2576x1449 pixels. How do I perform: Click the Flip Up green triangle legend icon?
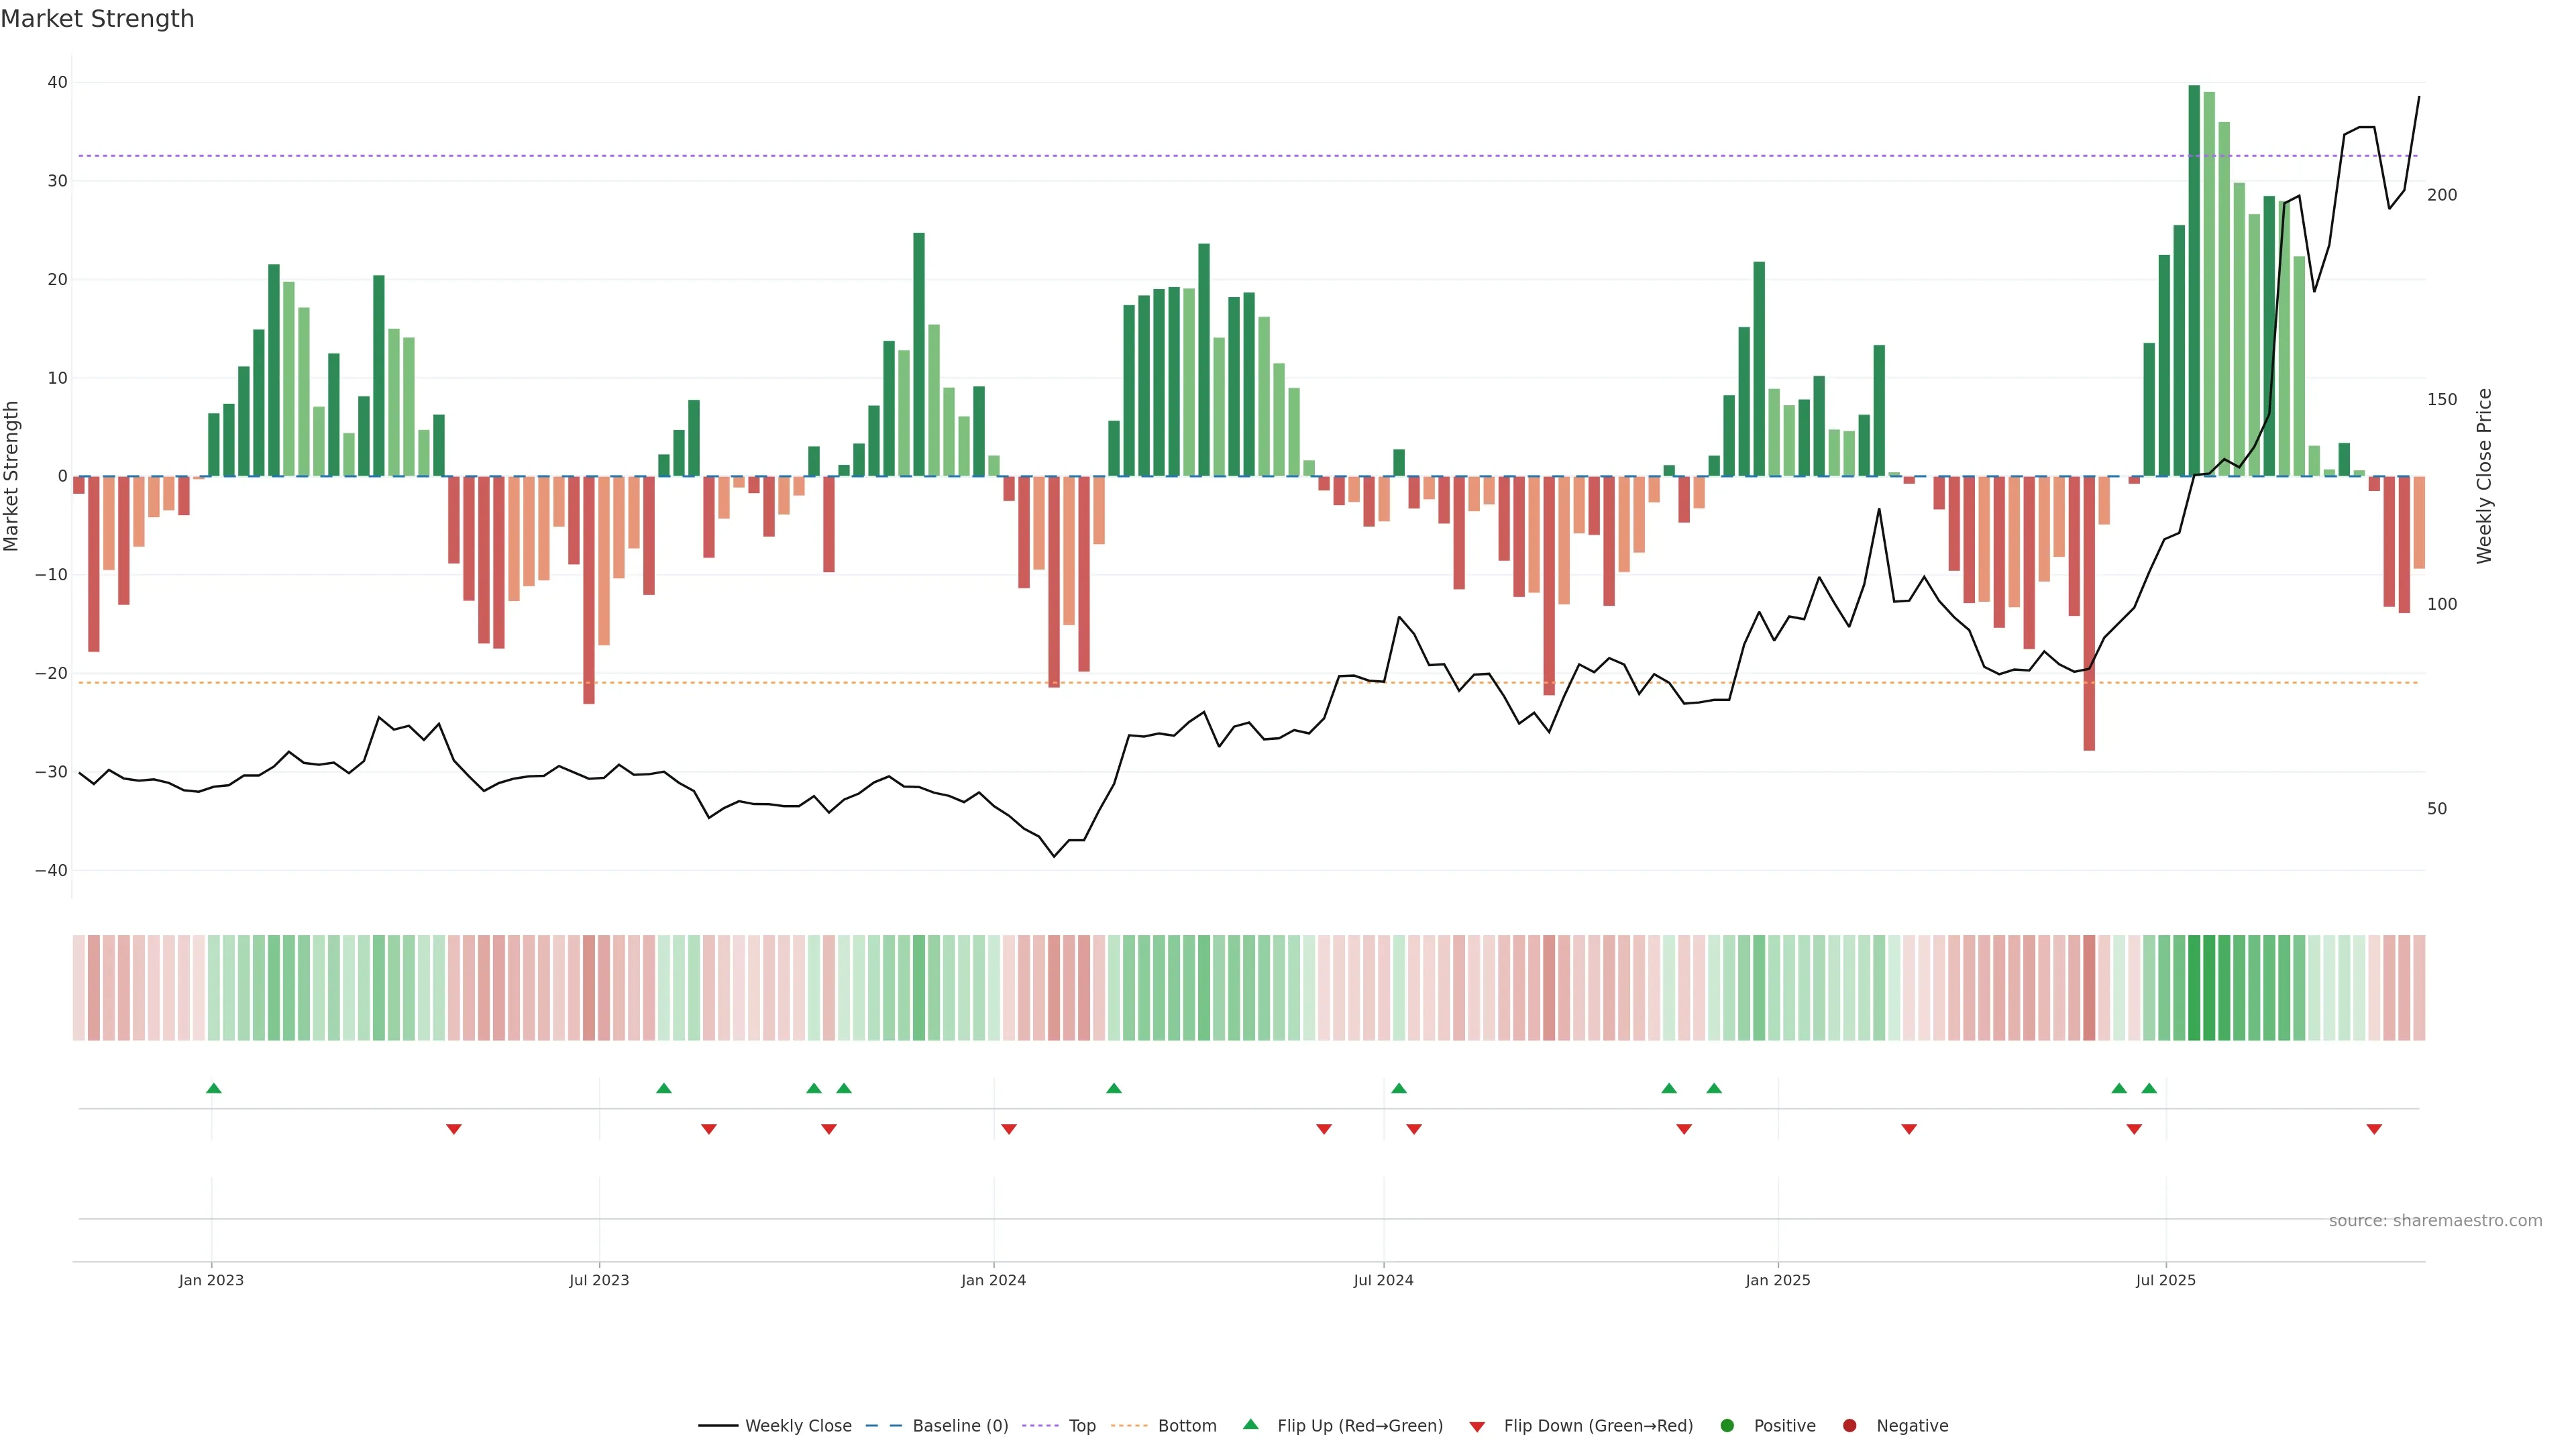[x=1250, y=1424]
